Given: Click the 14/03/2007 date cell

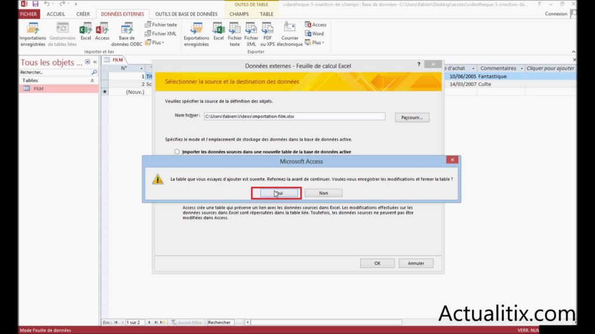Looking at the screenshot, I should click(x=461, y=85).
